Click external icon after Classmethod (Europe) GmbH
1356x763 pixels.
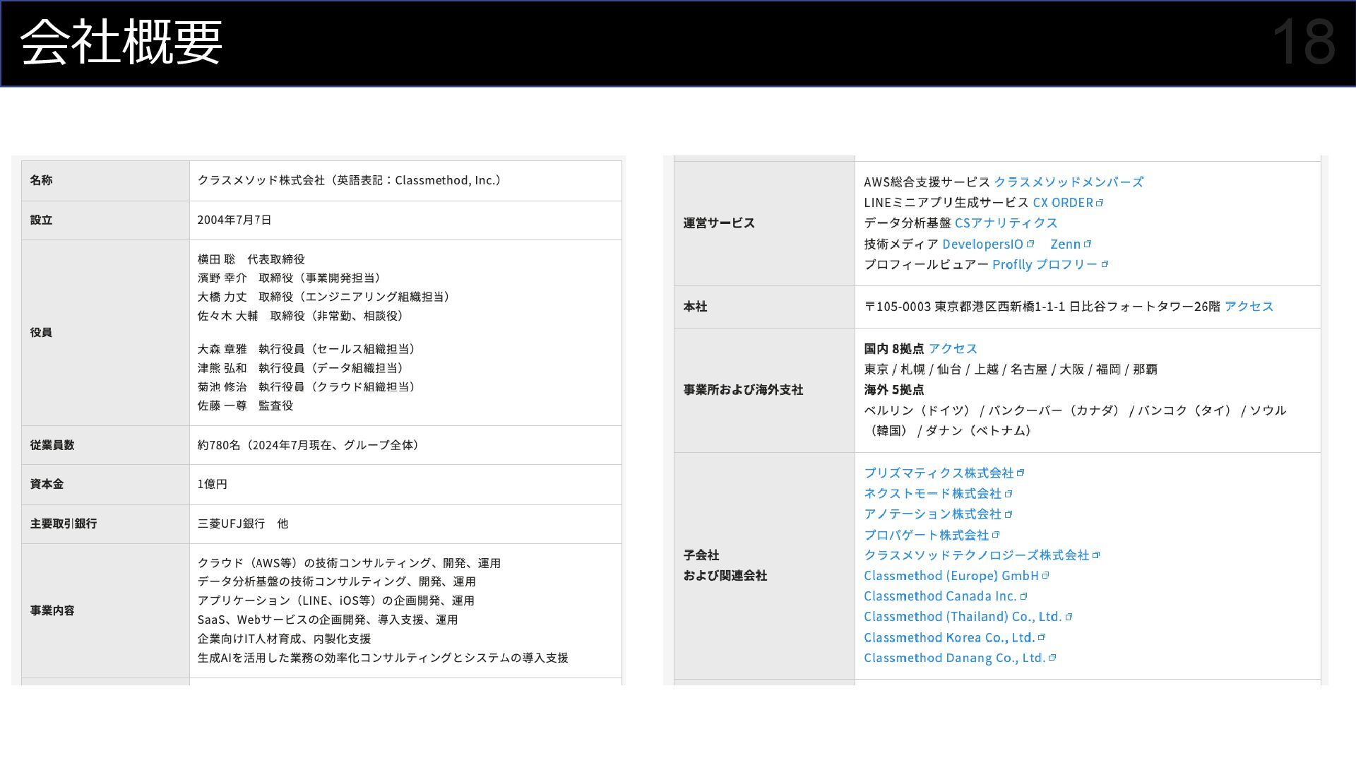pos(1046,576)
